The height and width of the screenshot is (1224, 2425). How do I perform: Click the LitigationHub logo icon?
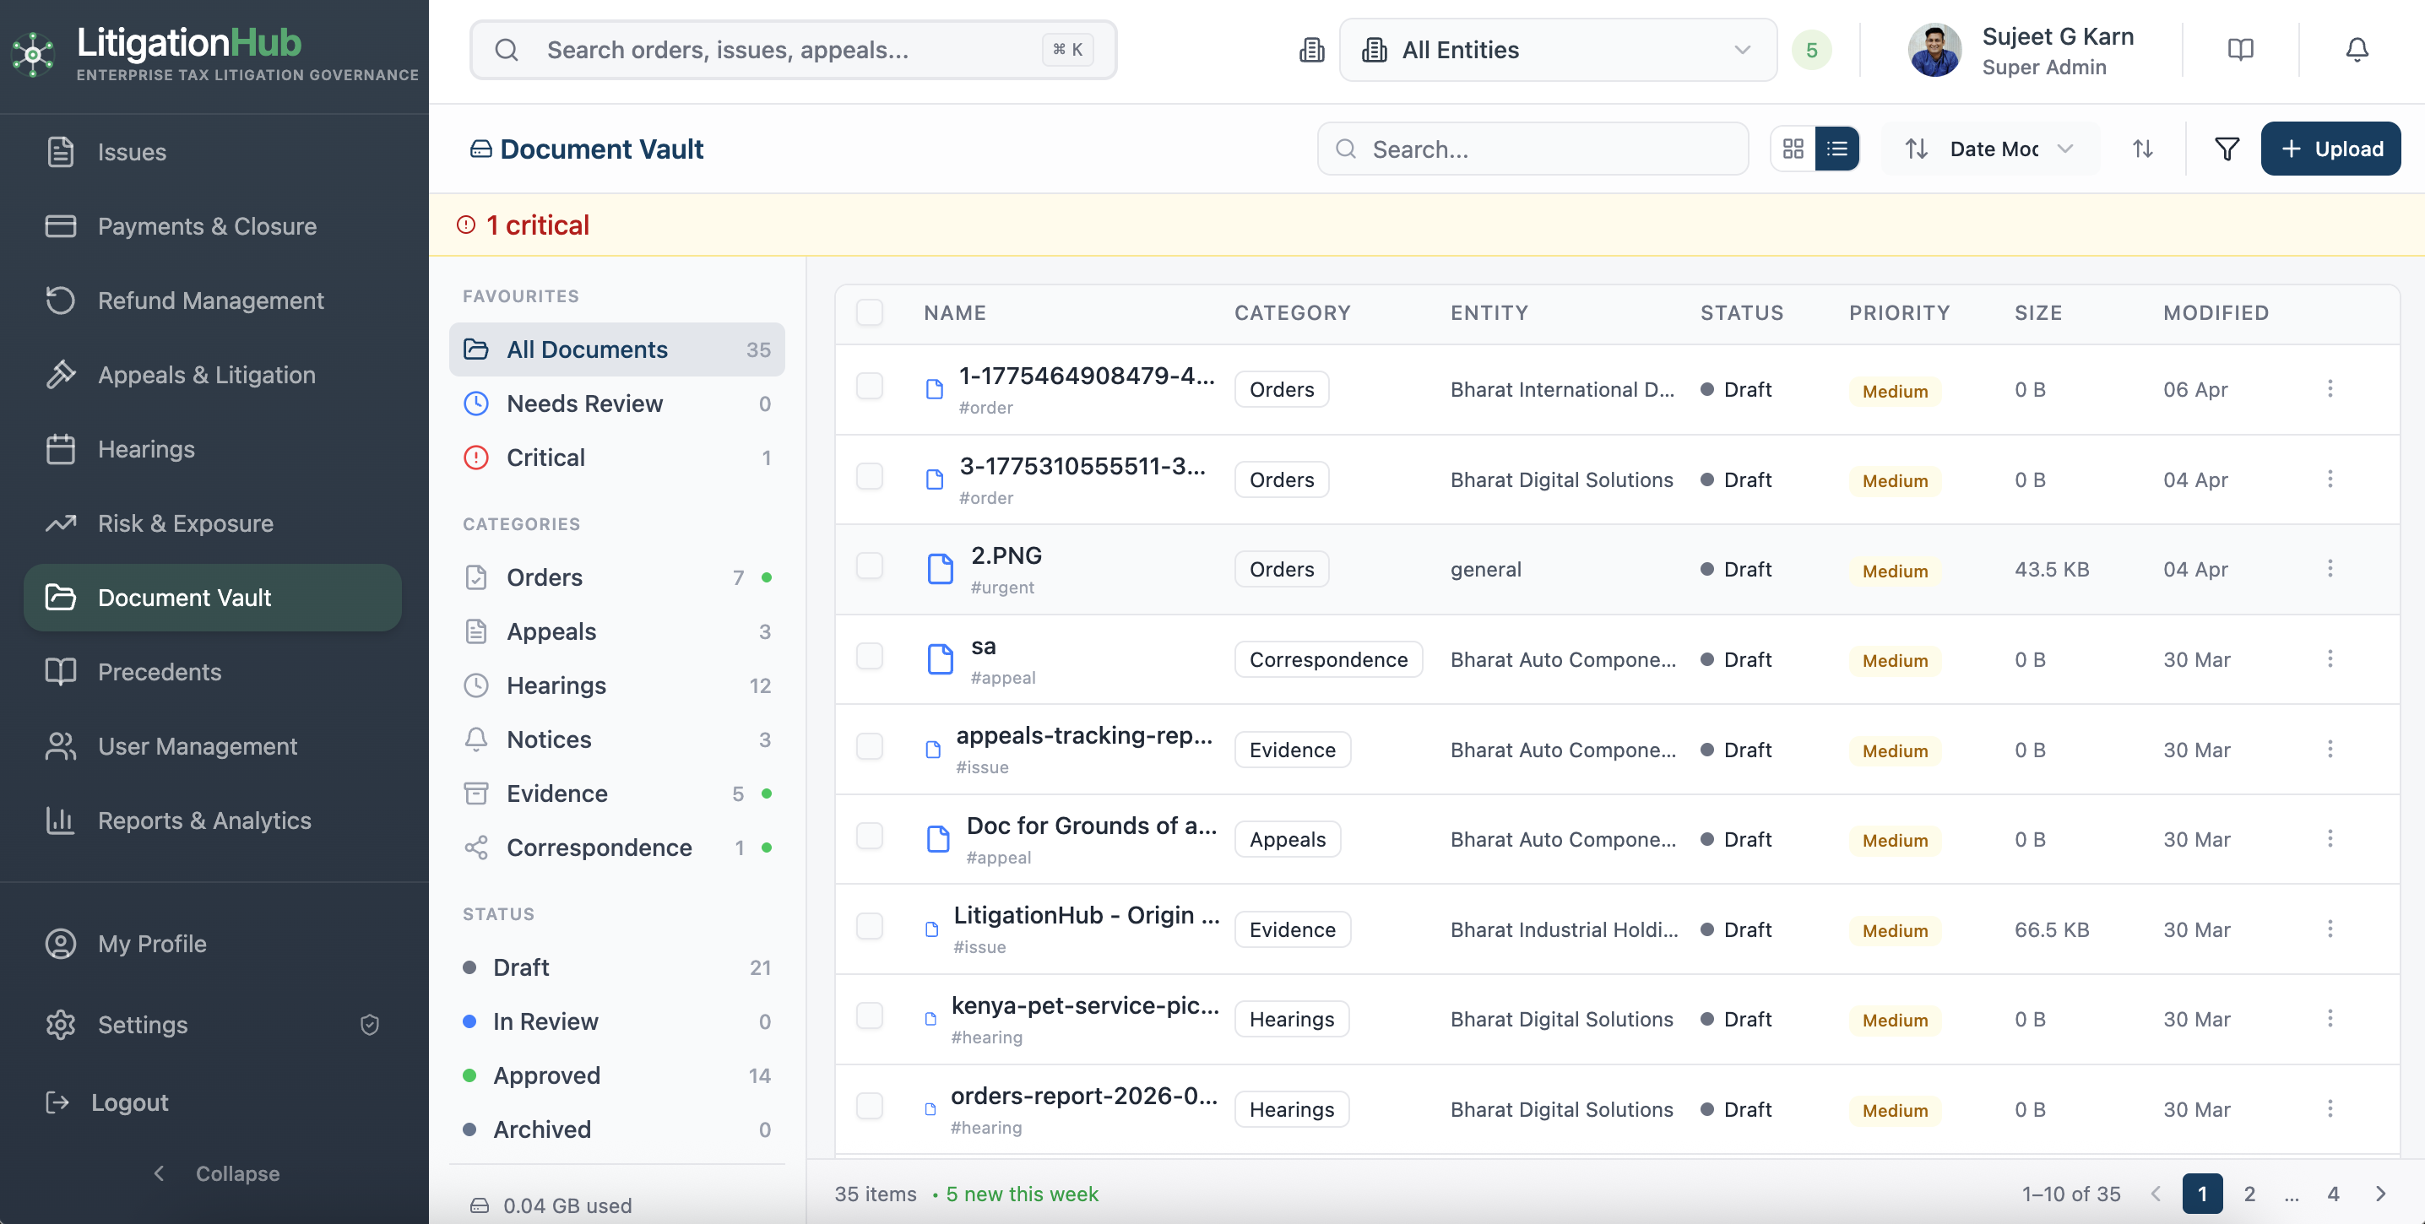click(x=33, y=55)
